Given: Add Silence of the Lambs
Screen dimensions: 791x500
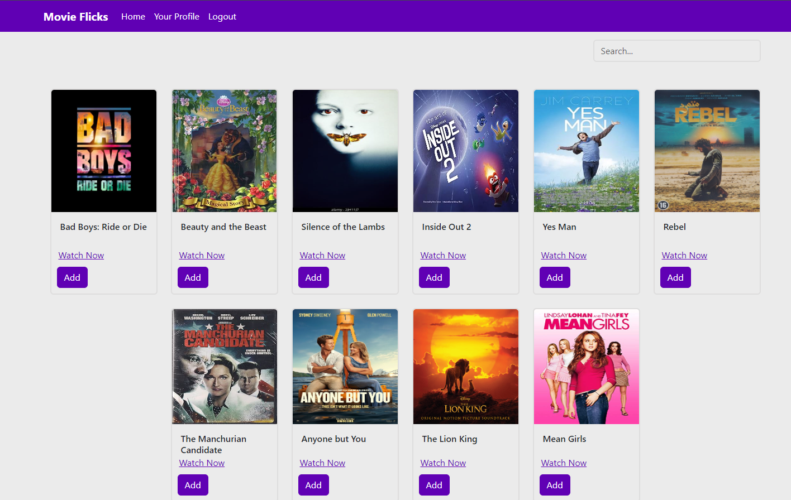Looking at the screenshot, I should click(313, 277).
